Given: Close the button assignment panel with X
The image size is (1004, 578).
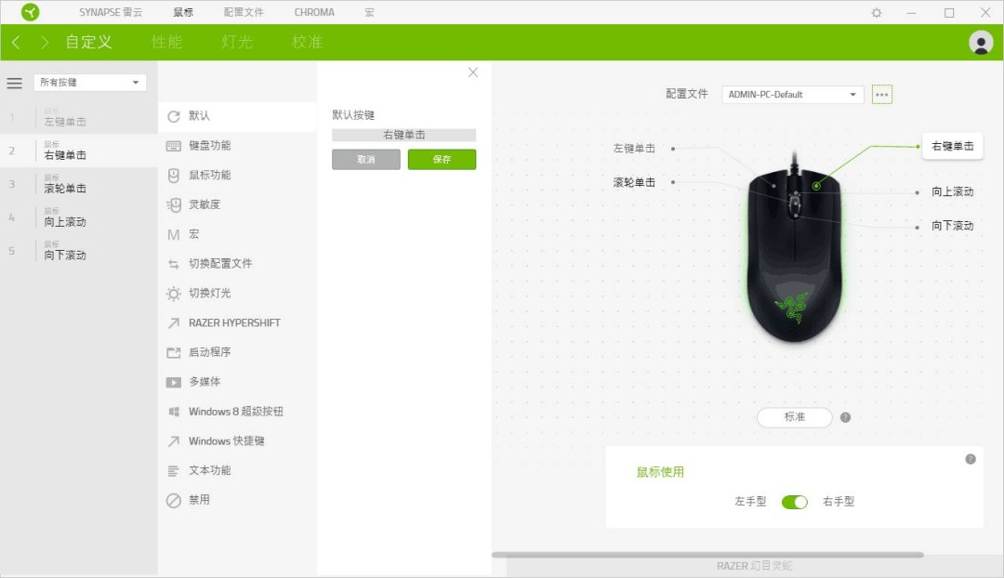Looking at the screenshot, I should click(472, 72).
